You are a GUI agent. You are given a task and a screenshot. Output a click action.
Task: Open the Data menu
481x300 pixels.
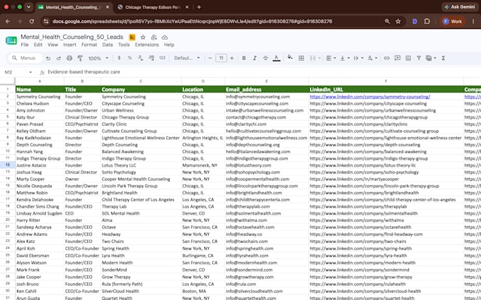tap(108, 44)
